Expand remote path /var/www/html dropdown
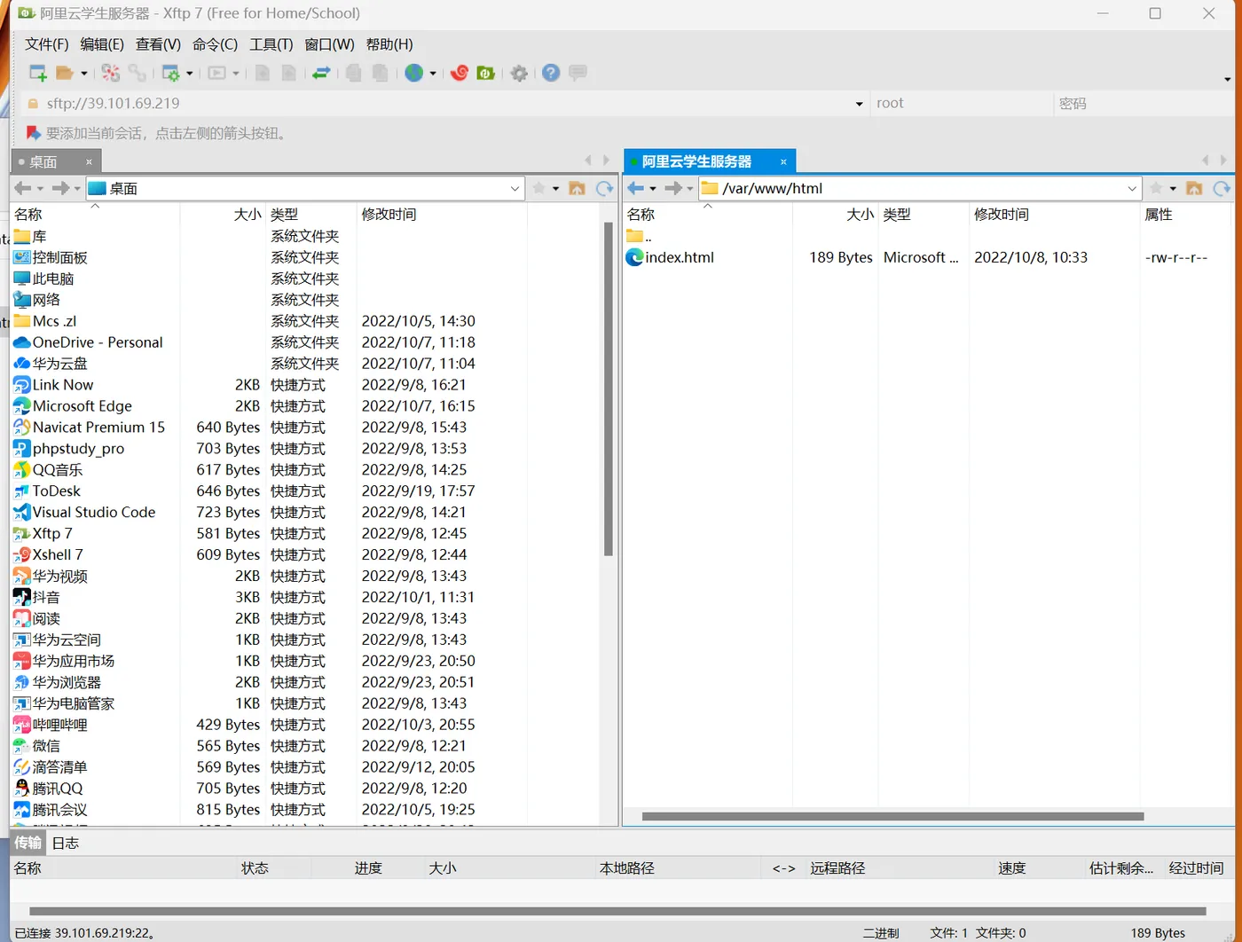1242x942 pixels. pyautogui.click(x=1132, y=188)
